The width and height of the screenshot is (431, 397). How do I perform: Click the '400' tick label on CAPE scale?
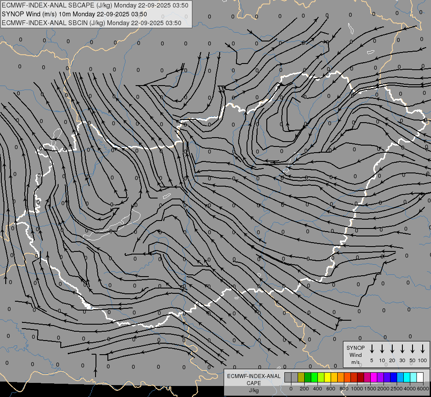[317, 389]
